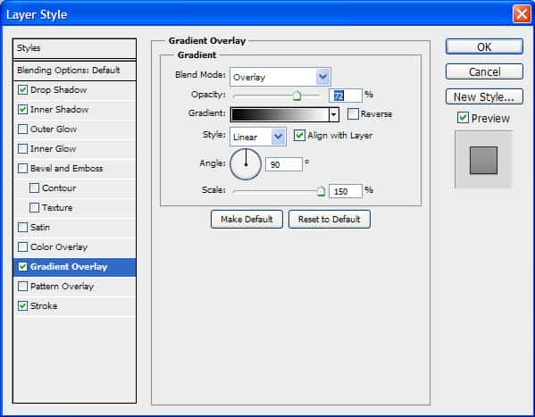Close the Layer Style dialog
The height and width of the screenshot is (417, 535).
tap(522, 14)
